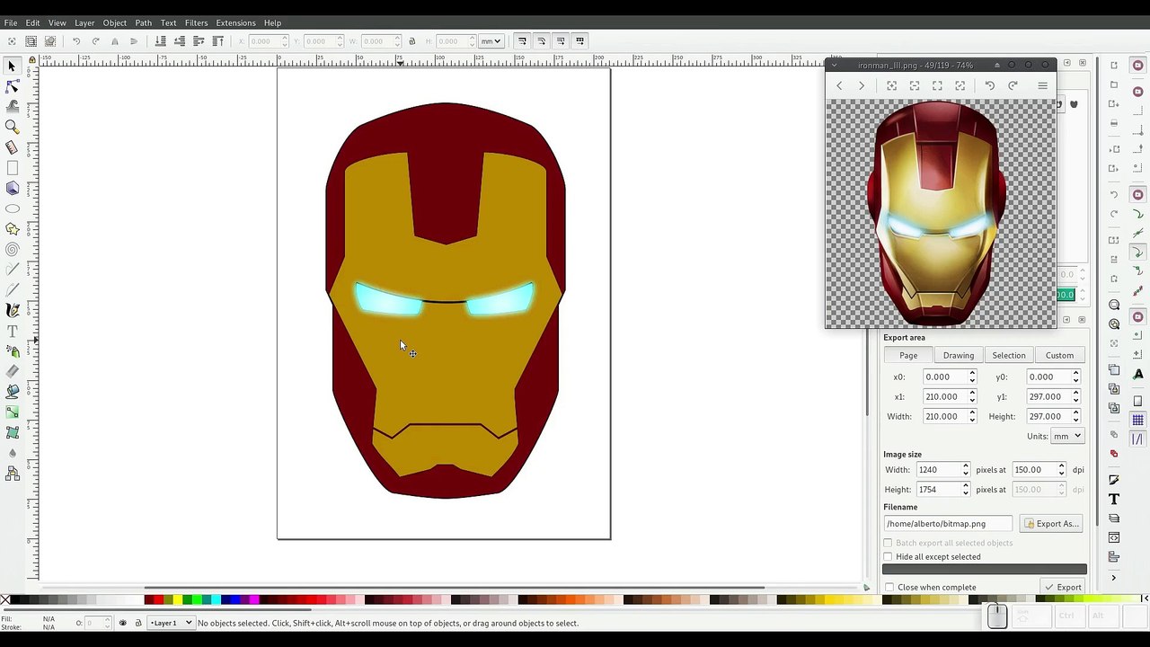Select the Color dropper tool
This screenshot has height=647, width=1150.
click(12, 453)
